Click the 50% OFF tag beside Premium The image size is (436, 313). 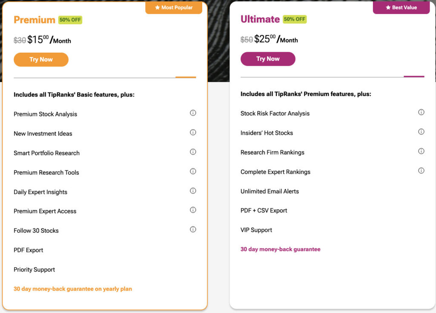[x=70, y=20]
